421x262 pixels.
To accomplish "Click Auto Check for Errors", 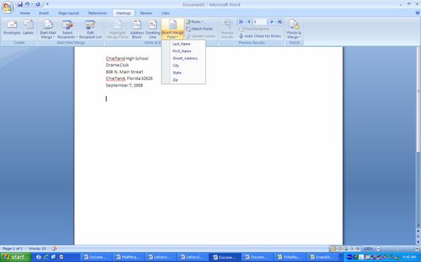I will [260, 36].
